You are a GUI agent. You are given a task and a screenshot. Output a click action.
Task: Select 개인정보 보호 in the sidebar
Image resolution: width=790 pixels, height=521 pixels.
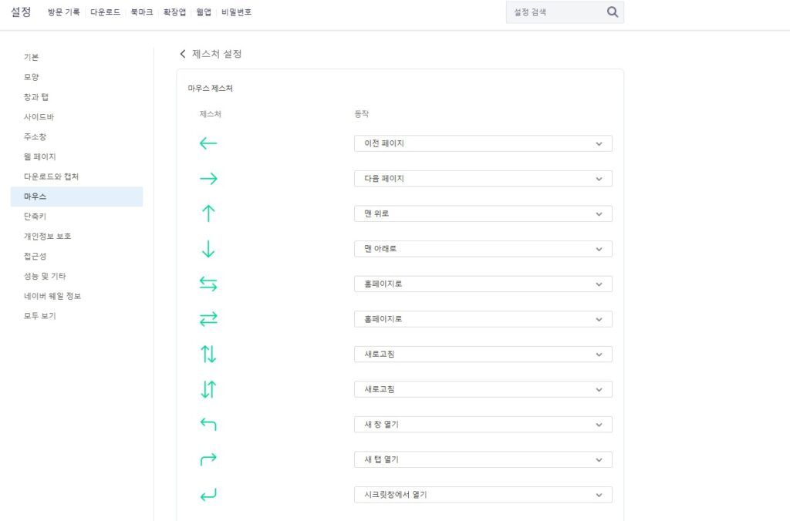pyautogui.click(x=76, y=236)
